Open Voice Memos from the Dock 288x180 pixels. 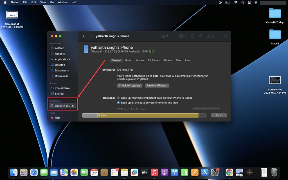click(x=249, y=172)
